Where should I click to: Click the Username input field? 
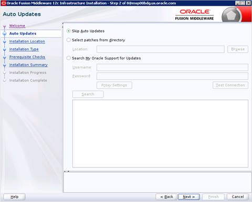pyautogui.click(x=172, y=68)
